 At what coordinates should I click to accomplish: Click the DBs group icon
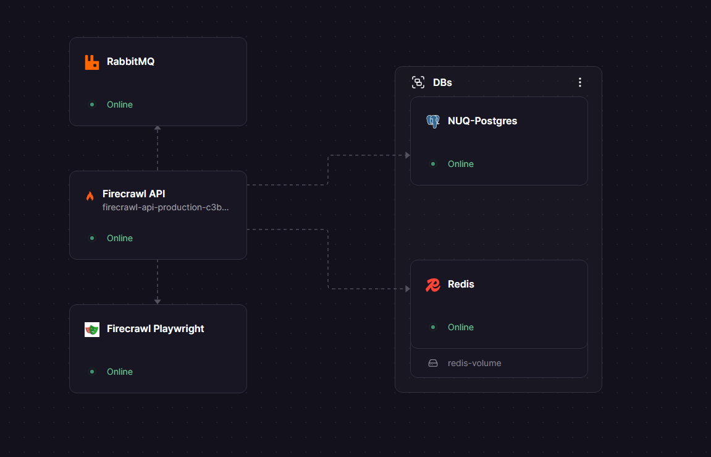coord(418,82)
